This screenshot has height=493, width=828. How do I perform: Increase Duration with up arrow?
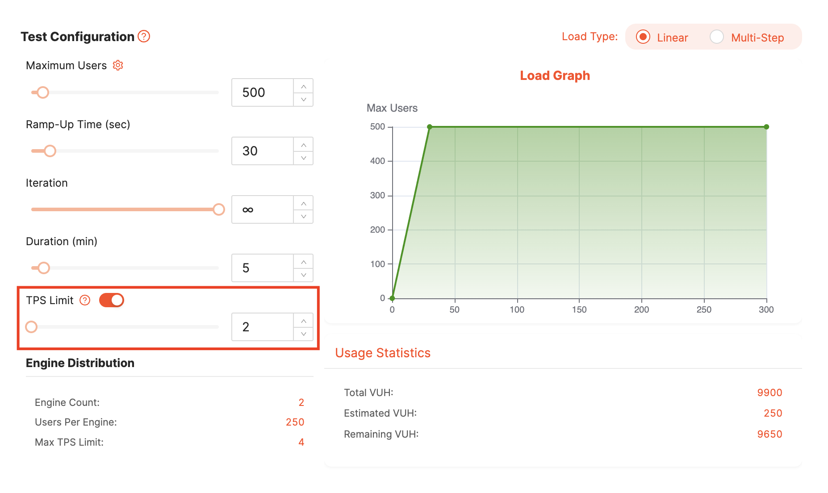pos(304,262)
